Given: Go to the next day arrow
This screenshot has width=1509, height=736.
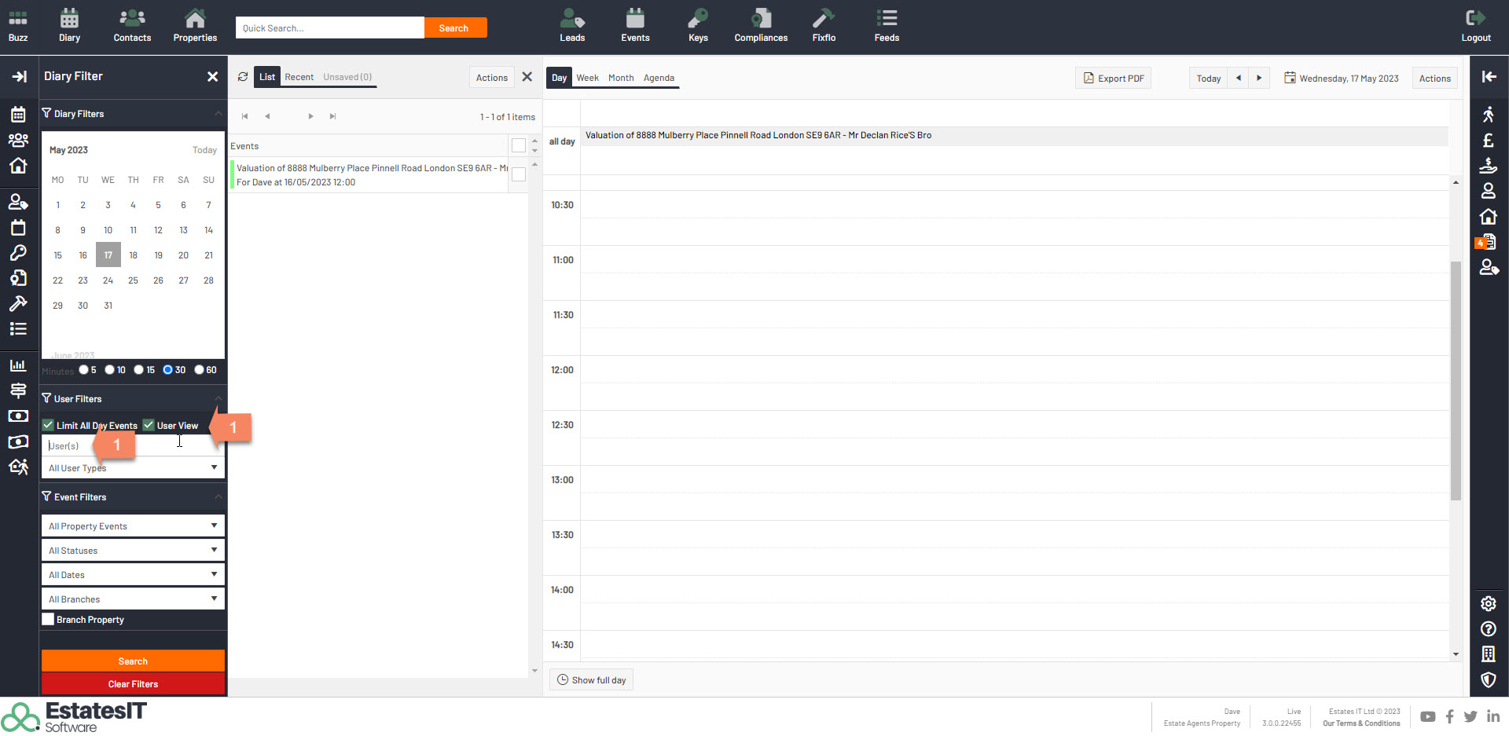Looking at the screenshot, I should pyautogui.click(x=1259, y=78).
